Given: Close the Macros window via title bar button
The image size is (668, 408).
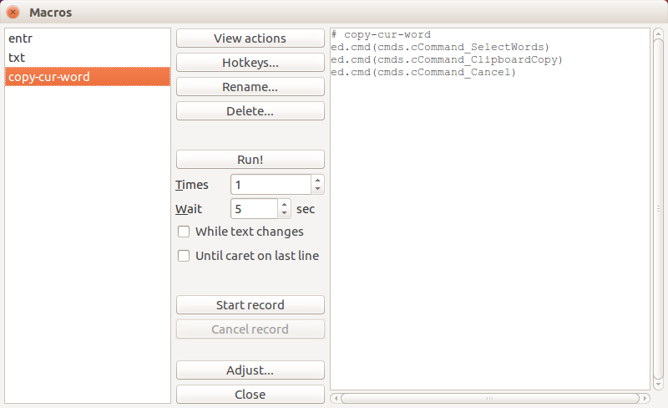Looking at the screenshot, I should coord(13,13).
